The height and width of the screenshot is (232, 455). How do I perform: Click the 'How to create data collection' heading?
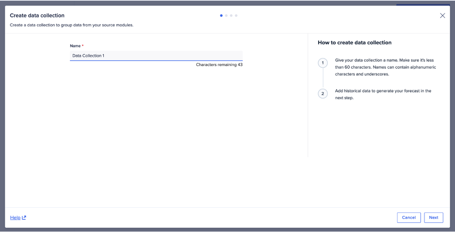pyautogui.click(x=355, y=43)
